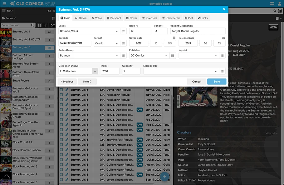Click the barcode scanner icon next to search
284x185 pixels.
(x=280, y=11)
